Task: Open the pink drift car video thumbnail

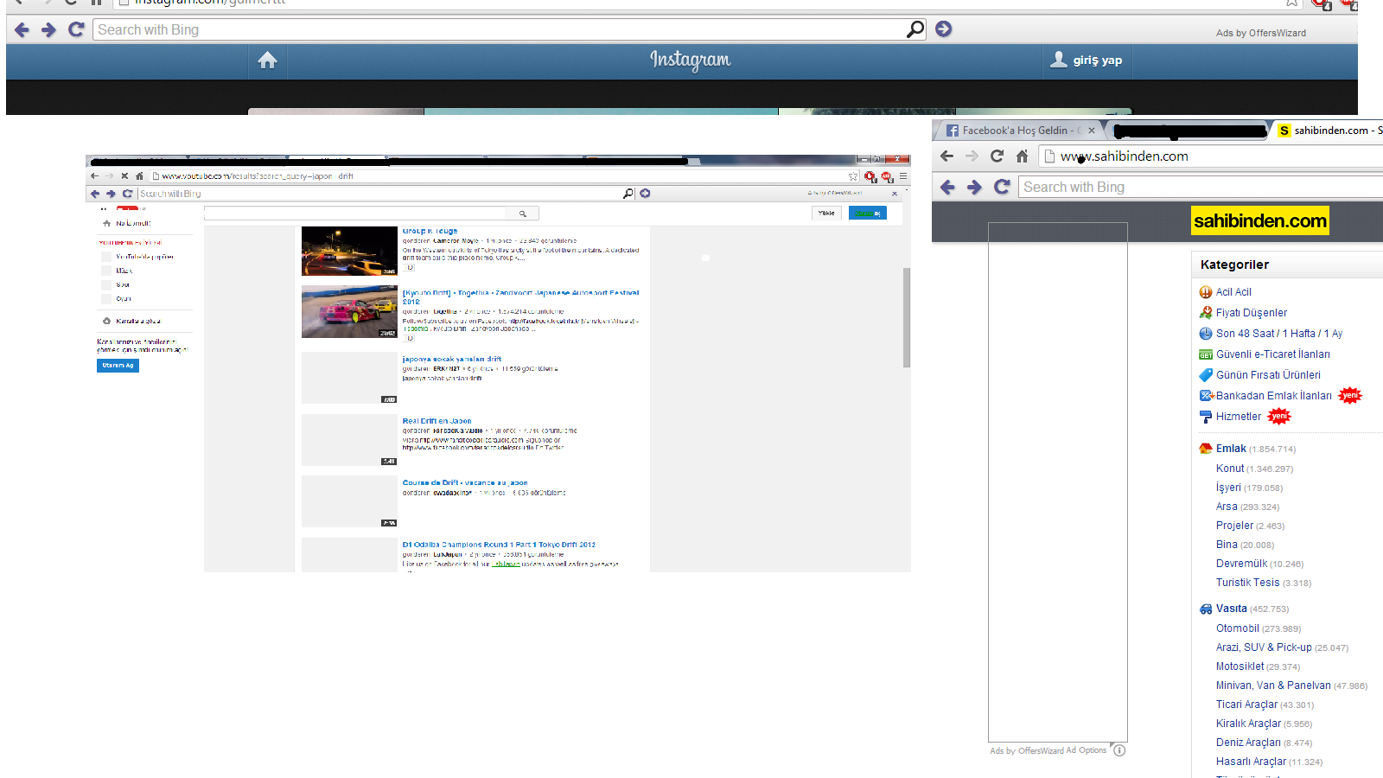Action: tap(349, 312)
